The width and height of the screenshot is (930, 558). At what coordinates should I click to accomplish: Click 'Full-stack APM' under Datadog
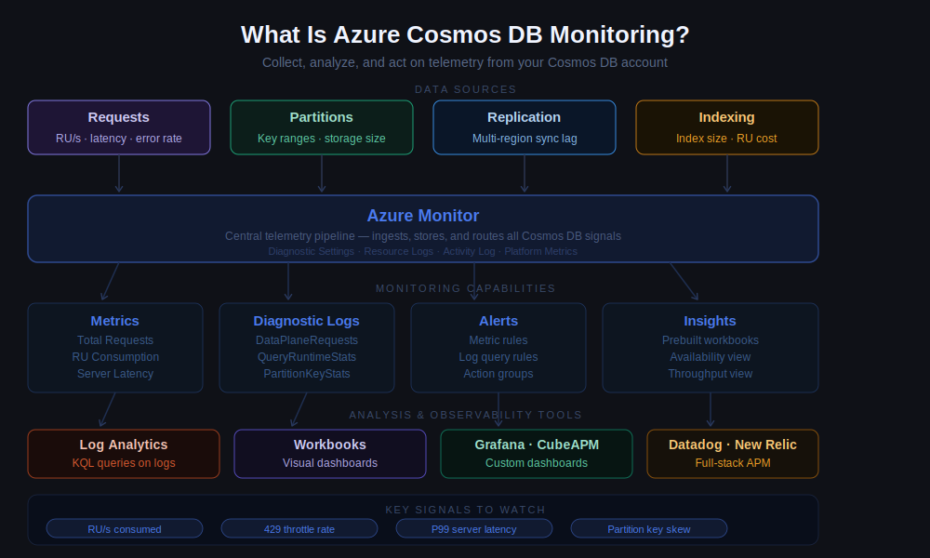click(x=733, y=463)
